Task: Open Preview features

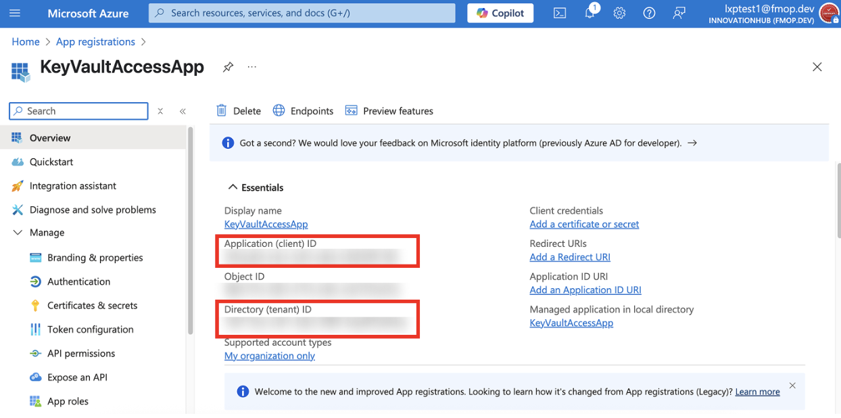Action: pyautogui.click(x=389, y=111)
